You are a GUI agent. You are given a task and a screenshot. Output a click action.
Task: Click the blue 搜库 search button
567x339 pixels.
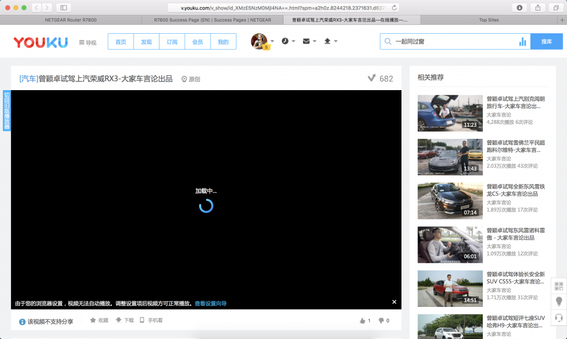[546, 41]
